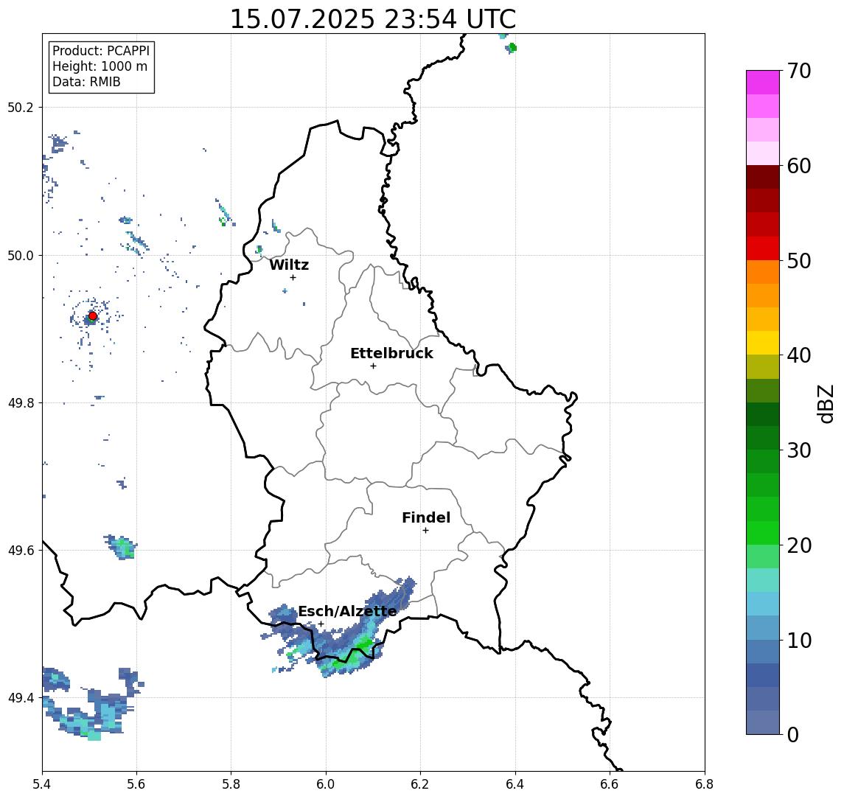Click the longitude axis label 5.8

coord(231,784)
